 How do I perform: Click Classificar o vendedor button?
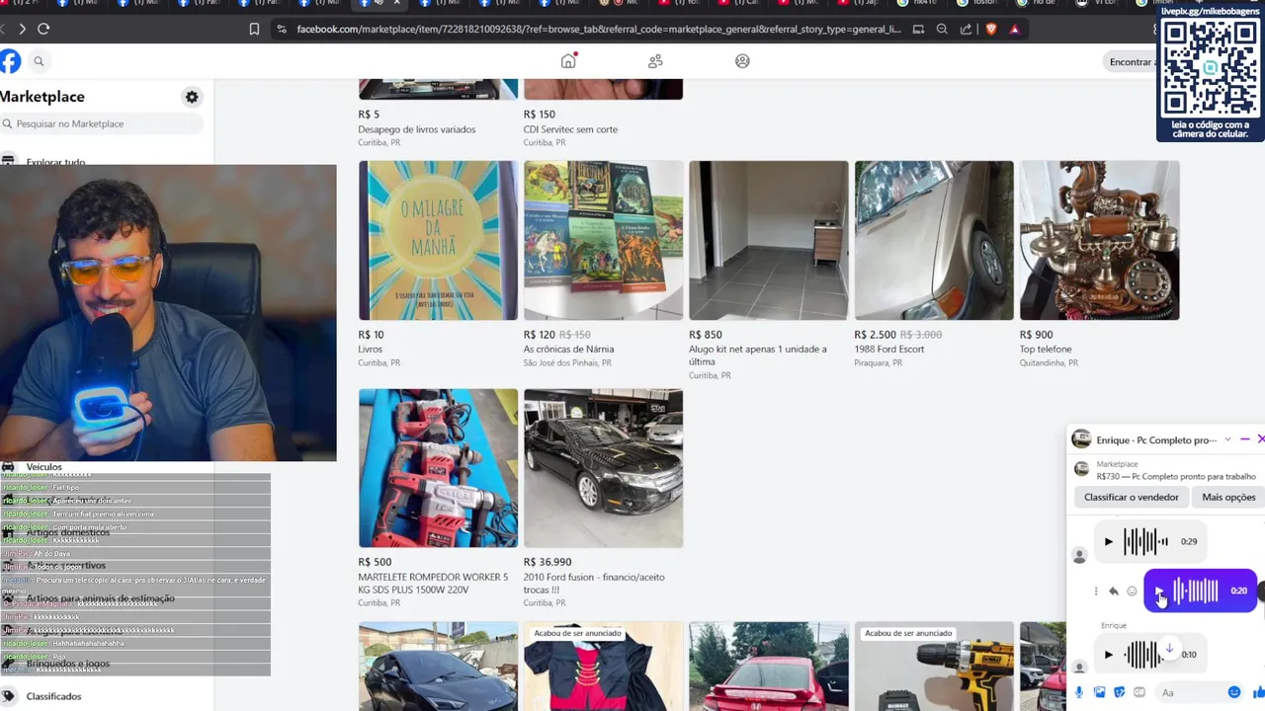(x=1132, y=497)
